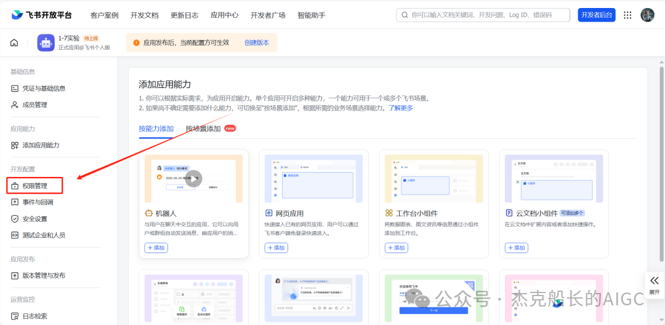Open 开发文档 in top navigation

coord(144,15)
